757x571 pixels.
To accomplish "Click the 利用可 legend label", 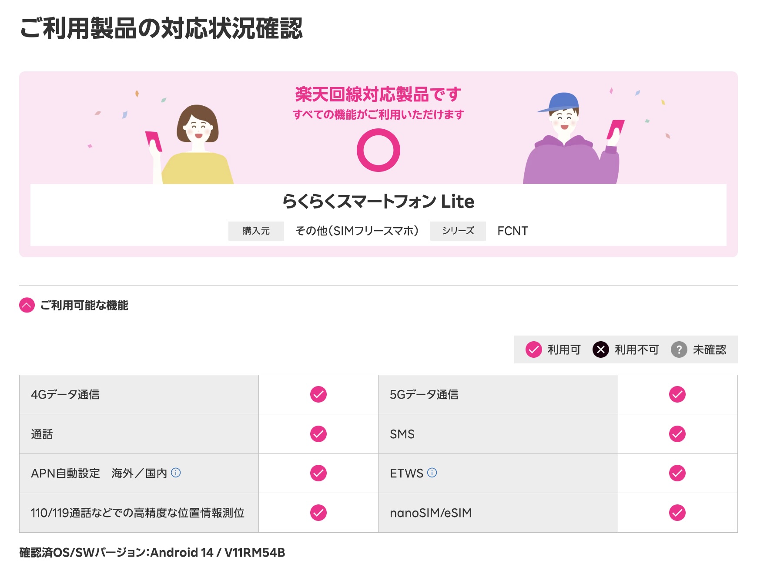I will 564,349.
